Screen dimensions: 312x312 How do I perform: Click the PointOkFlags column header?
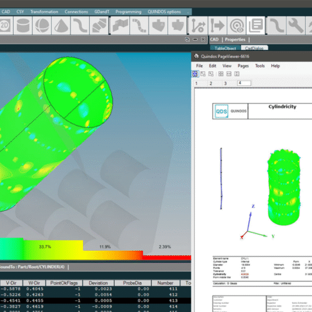tap(64, 283)
